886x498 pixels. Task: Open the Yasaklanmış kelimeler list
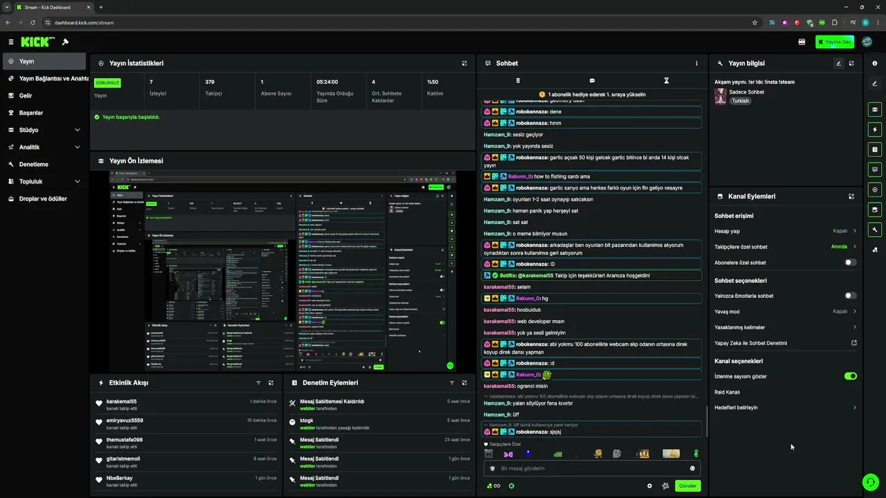pos(786,327)
